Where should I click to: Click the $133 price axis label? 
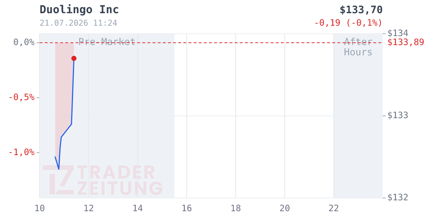pos(398,115)
